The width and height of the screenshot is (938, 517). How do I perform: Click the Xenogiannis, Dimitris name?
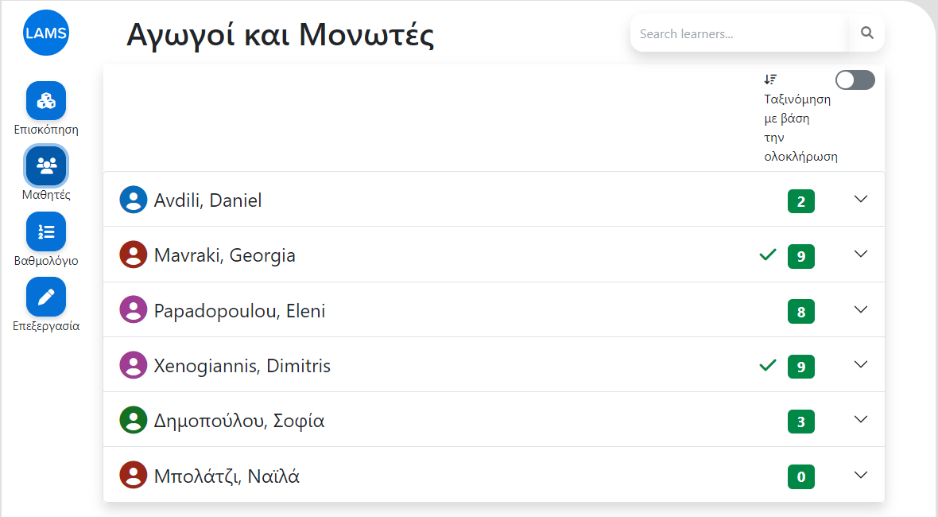(242, 366)
